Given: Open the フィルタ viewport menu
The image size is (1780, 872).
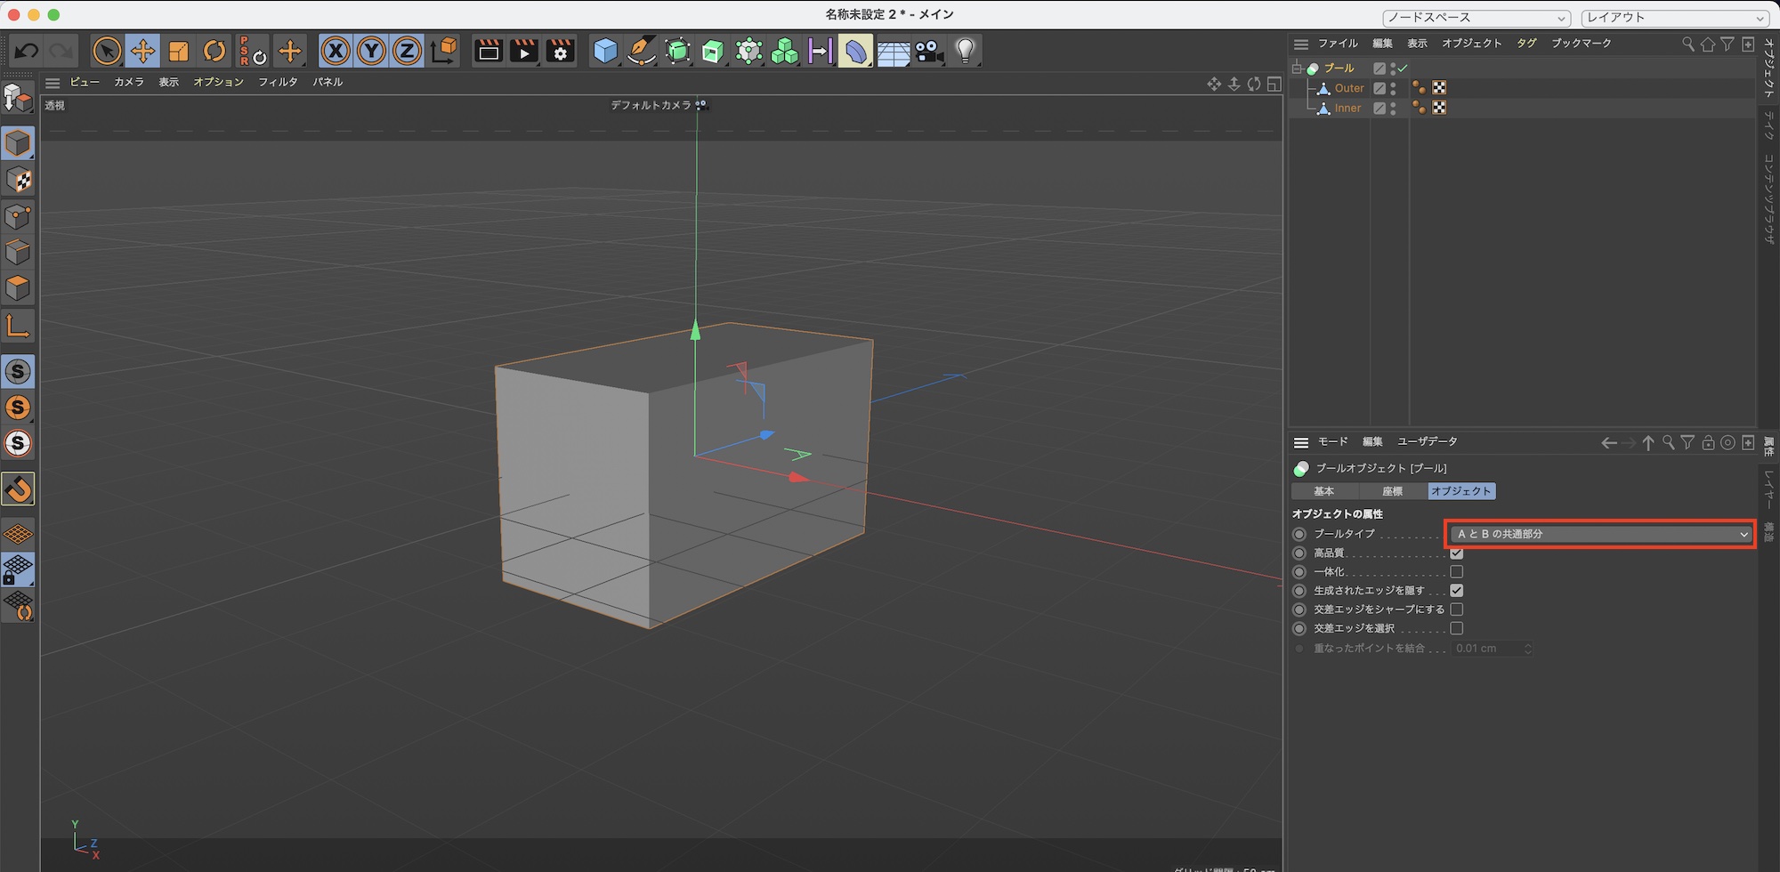Looking at the screenshot, I should [x=278, y=82].
